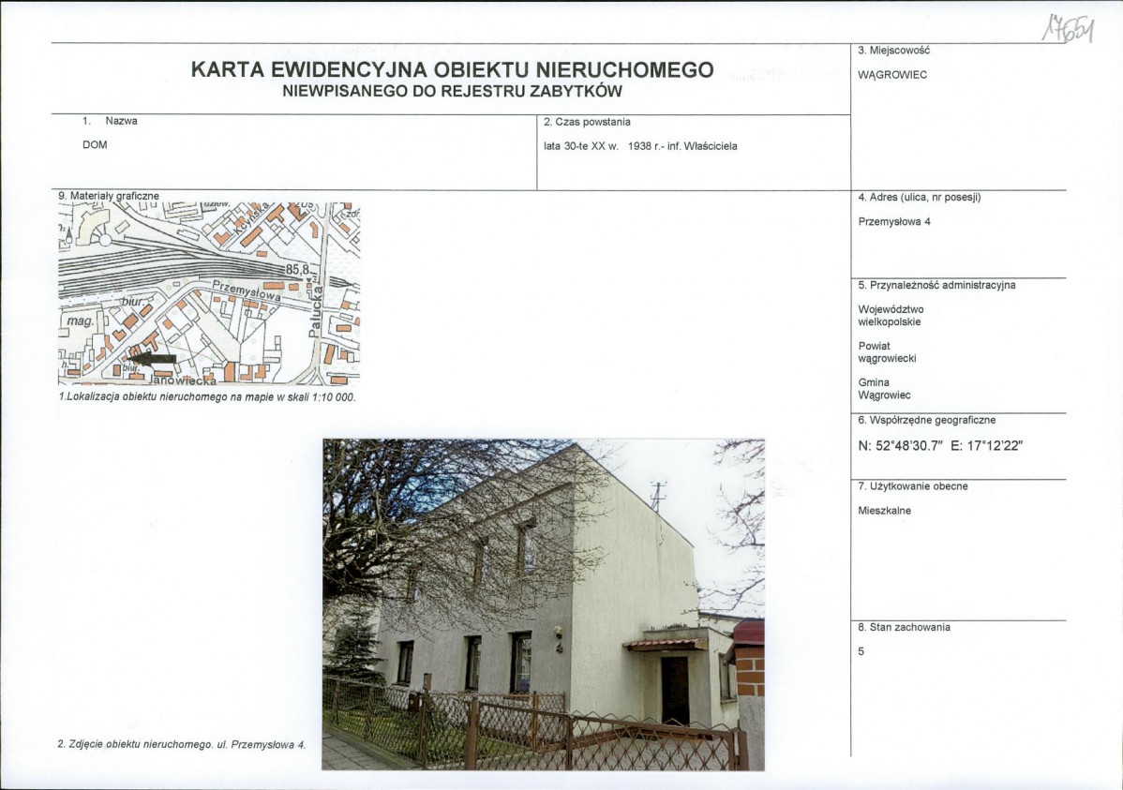
Task: Click the 'mag.' label on the map
Action: tap(81, 320)
